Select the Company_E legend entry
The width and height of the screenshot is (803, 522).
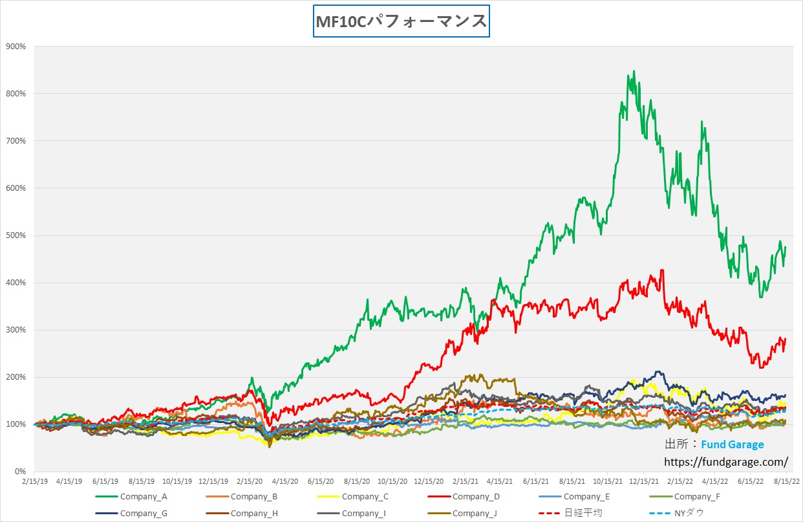point(586,497)
